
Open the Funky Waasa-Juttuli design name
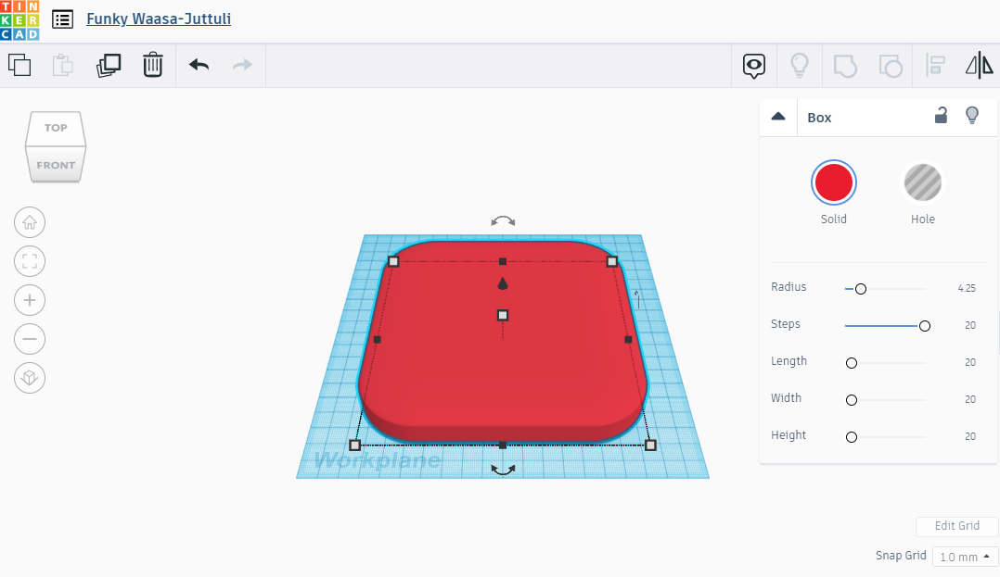pos(159,19)
